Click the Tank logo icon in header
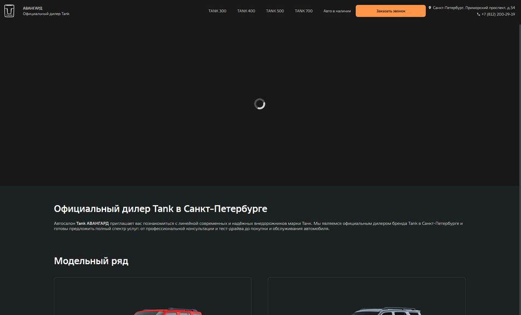521x315 pixels. tap(9, 11)
